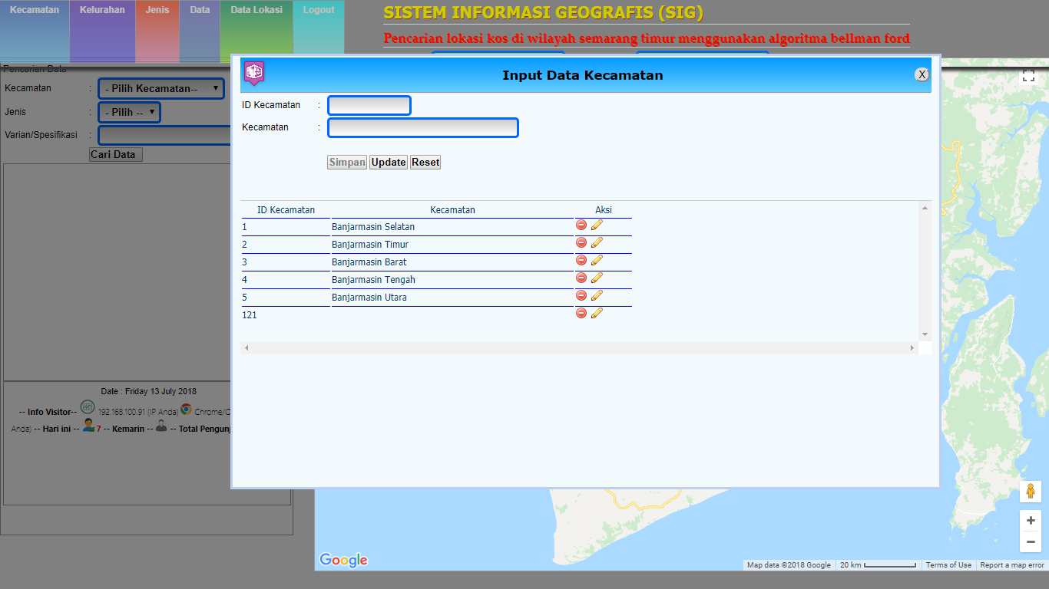Click the Reset button
Screen dimensions: 1049x589
click(x=425, y=163)
